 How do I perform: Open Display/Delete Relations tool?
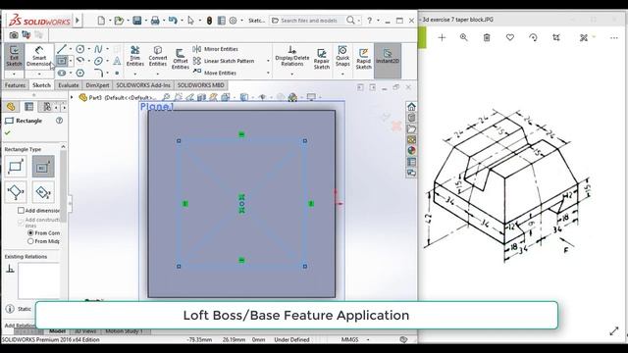pos(292,57)
